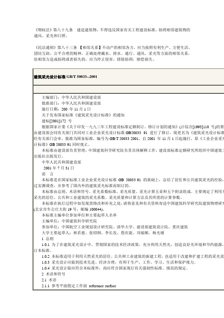Click the 1 总则 section heading
224x318 pixels.
coord(48,239)
